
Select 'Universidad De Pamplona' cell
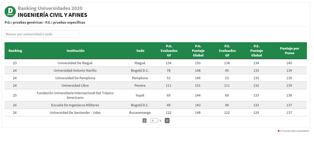(x=75, y=78)
